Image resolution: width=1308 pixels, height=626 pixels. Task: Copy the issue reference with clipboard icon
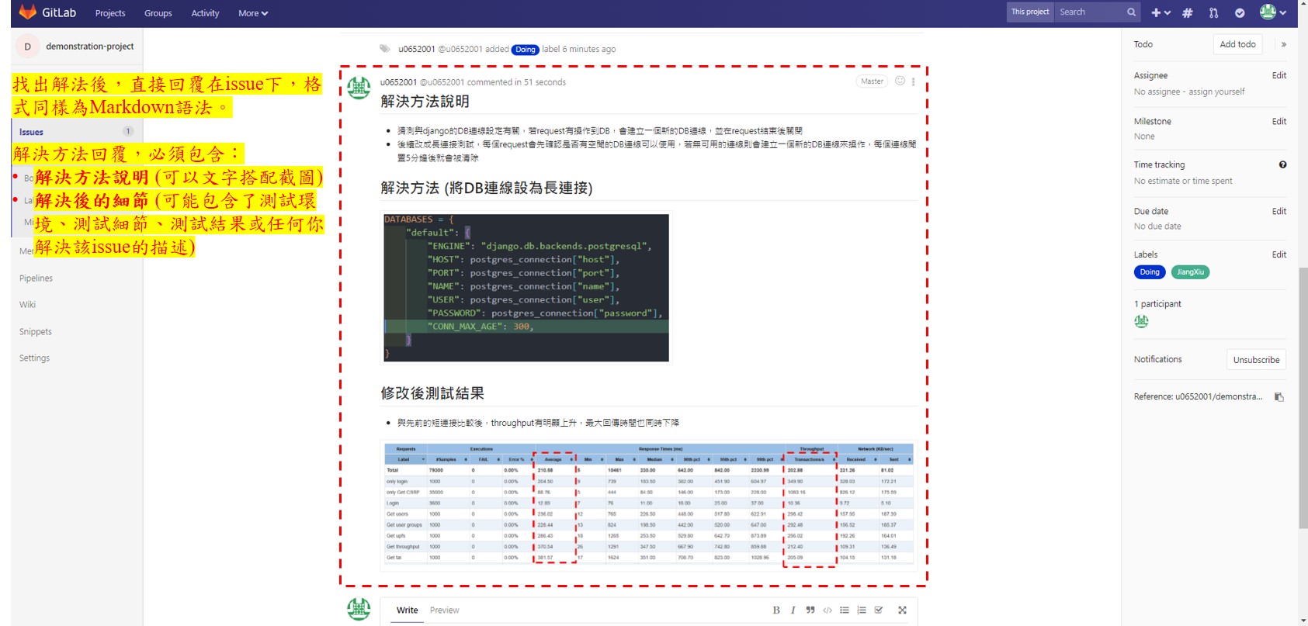1279,397
